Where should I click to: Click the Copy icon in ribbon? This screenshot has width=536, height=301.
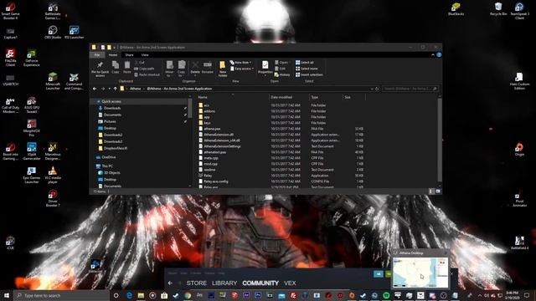pyautogui.click(x=116, y=67)
